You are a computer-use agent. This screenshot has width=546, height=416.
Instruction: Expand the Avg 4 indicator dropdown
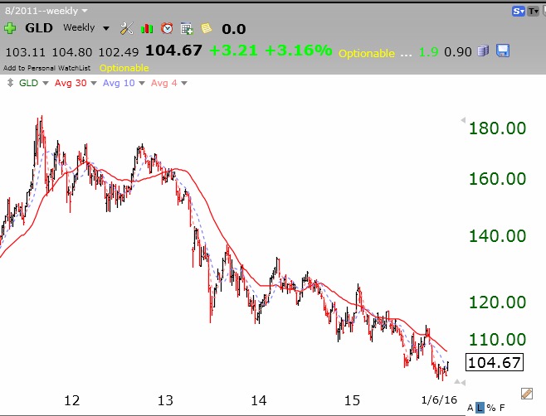click(184, 83)
